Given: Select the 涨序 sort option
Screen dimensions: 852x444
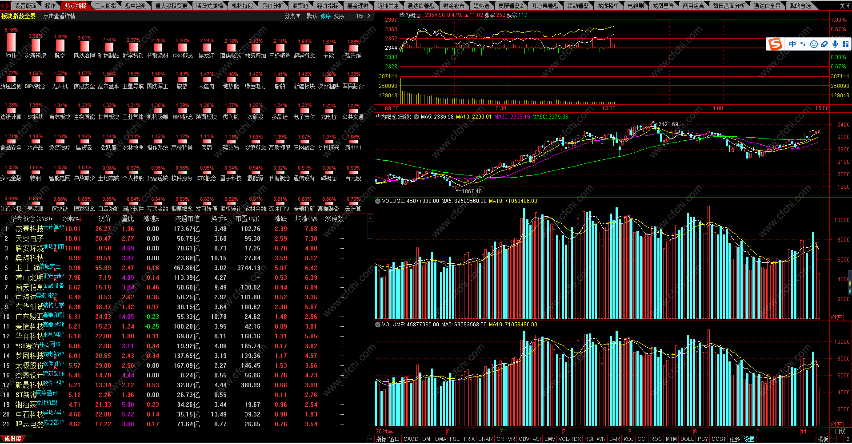Looking at the screenshot, I should click(326, 16).
